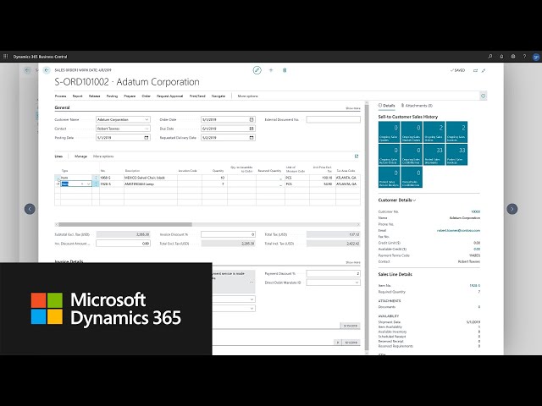Collapse the Customer Details section
The height and width of the screenshot is (406, 542).
415,200
